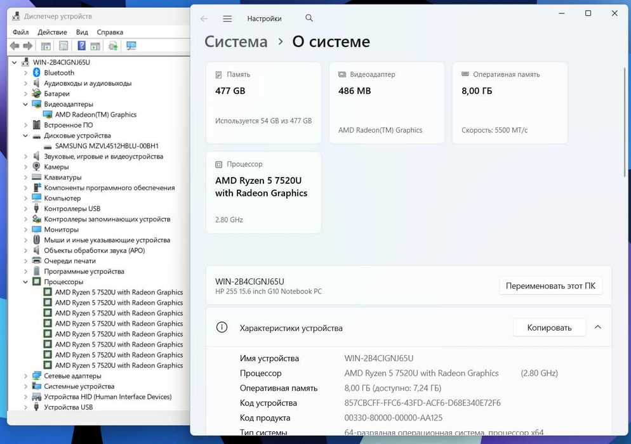Collapse Характеристики устройства section chevron

598,327
